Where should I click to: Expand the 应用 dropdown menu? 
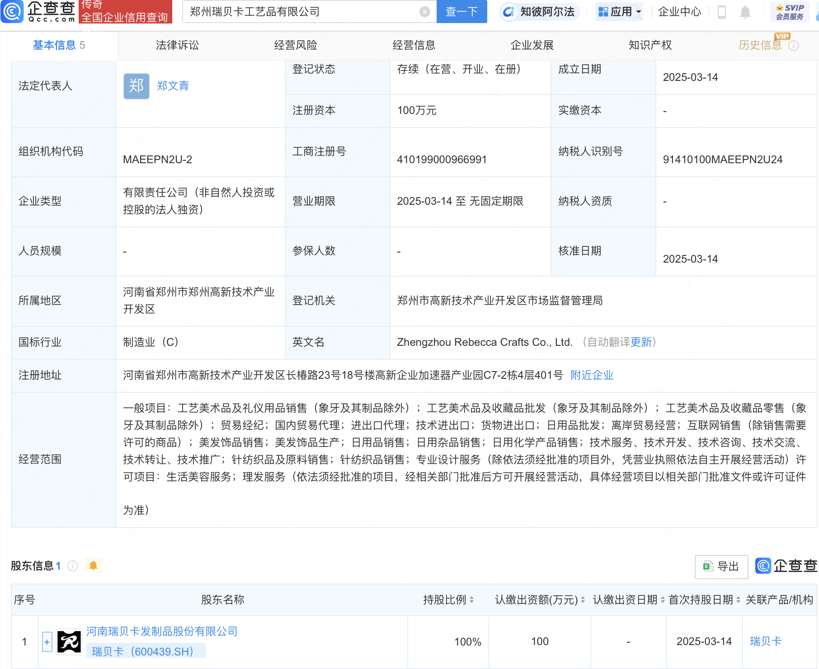point(620,12)
